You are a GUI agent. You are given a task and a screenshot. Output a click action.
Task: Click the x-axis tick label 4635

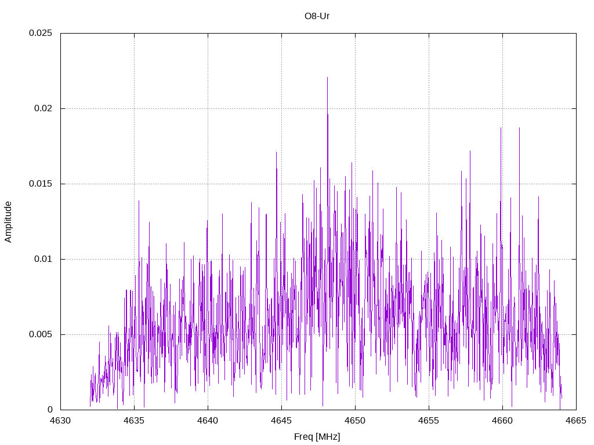(x=134, y=421)
